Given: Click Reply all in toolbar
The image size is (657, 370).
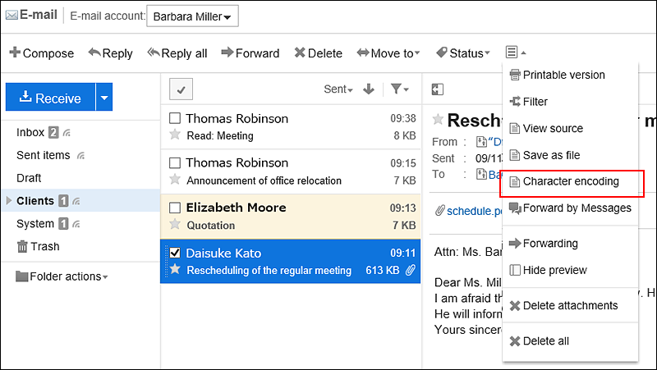Looking at the screenshot, I should (177, 53).
